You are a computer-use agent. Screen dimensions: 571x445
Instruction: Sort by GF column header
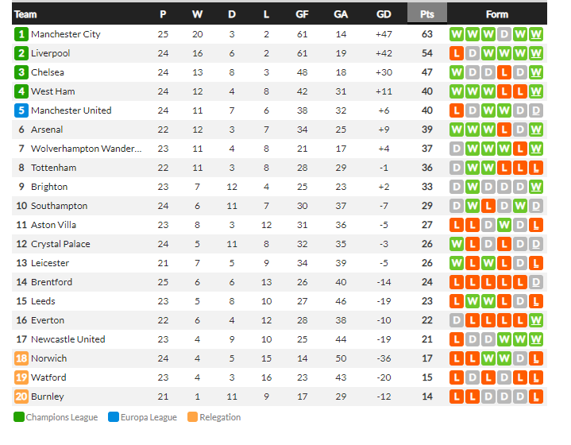[302, 14]
